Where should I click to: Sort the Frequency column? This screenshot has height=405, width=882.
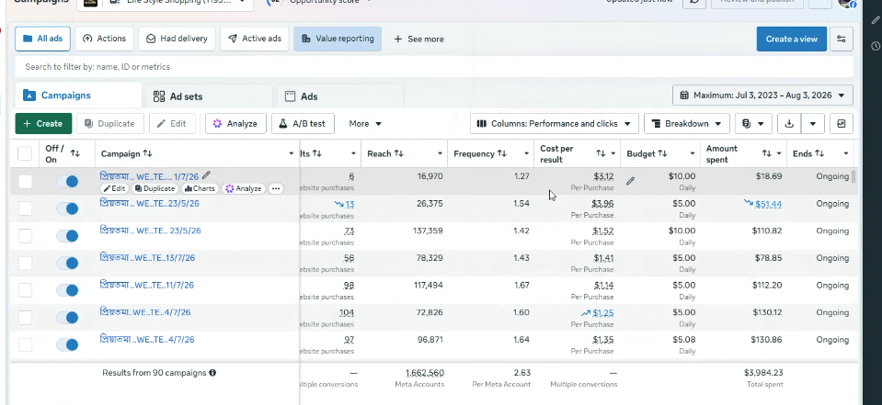point(502,153)
